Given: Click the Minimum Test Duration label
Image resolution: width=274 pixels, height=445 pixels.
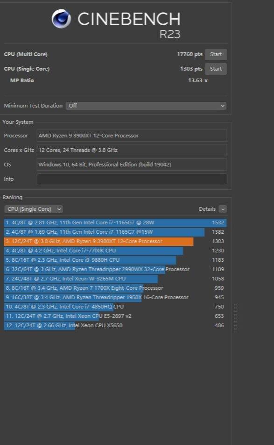Looking at the screenshot, I should (x=33, y=106).
